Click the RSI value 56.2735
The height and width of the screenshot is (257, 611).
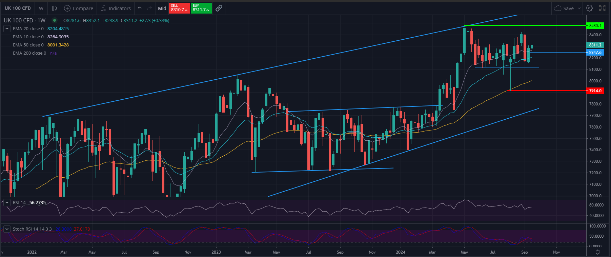pyautogui.click(x=37, y=202)
